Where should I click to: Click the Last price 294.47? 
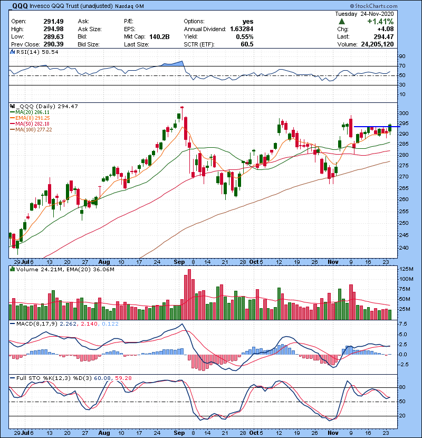383,36
